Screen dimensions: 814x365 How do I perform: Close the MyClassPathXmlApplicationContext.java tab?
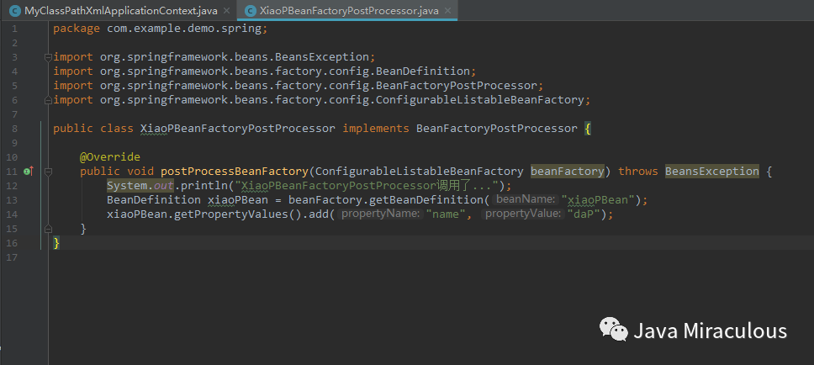tap(226, 11)
